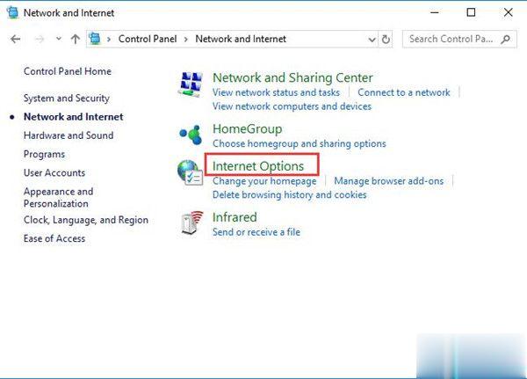Viewport: 527px width, 379px height.
Task: Go up one level with the Up arrow
Action: pyautogui.click(x=76, y=39)
